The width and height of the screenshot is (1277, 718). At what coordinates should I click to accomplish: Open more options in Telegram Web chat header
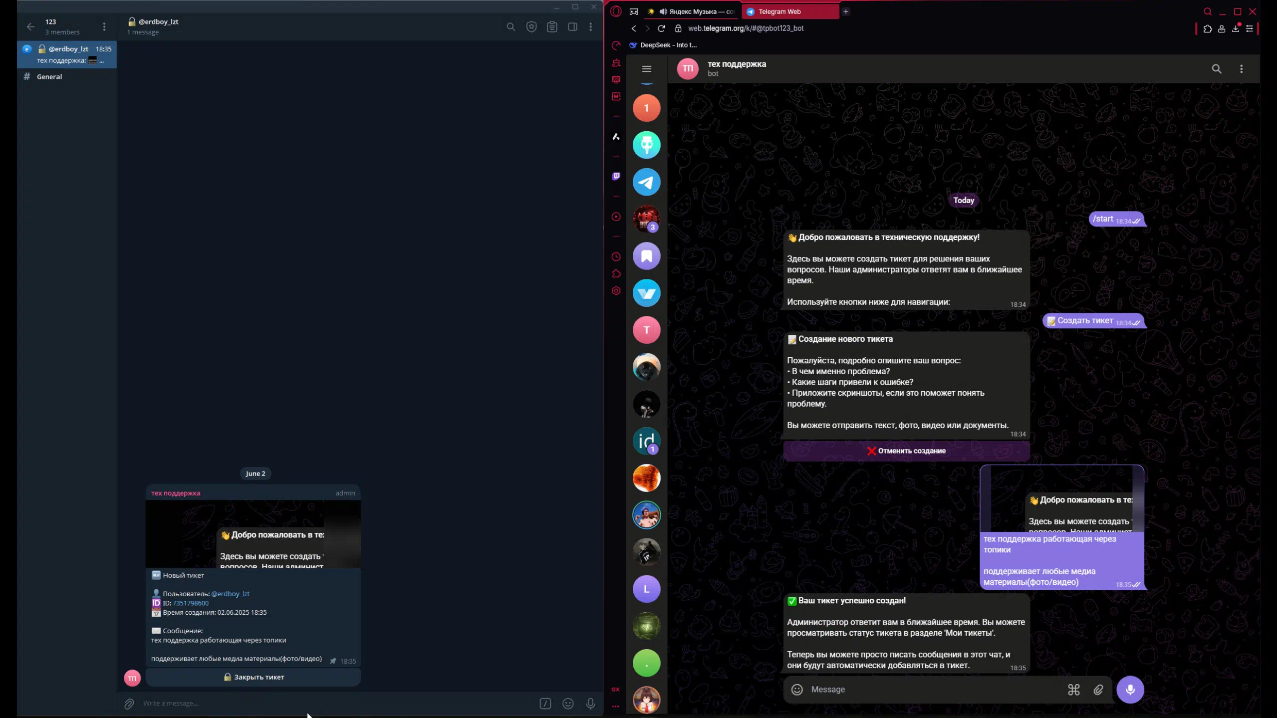1242,69
